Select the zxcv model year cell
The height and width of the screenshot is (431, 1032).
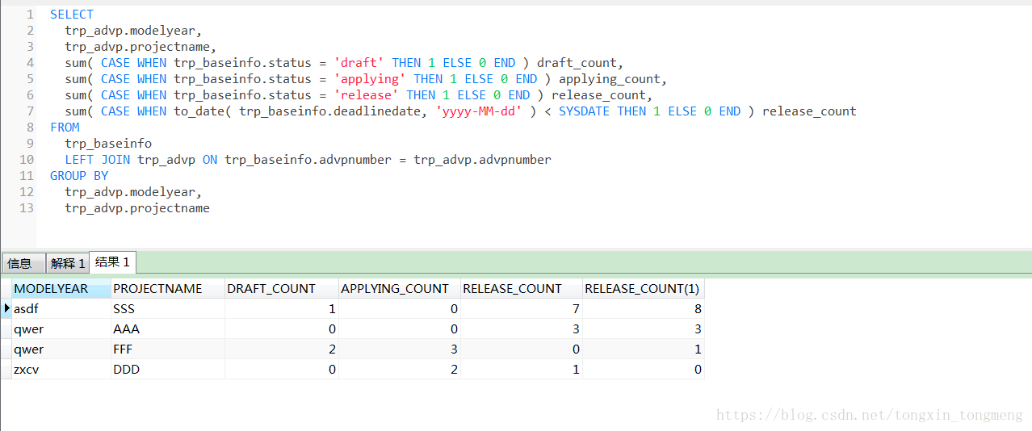(61, 369)
